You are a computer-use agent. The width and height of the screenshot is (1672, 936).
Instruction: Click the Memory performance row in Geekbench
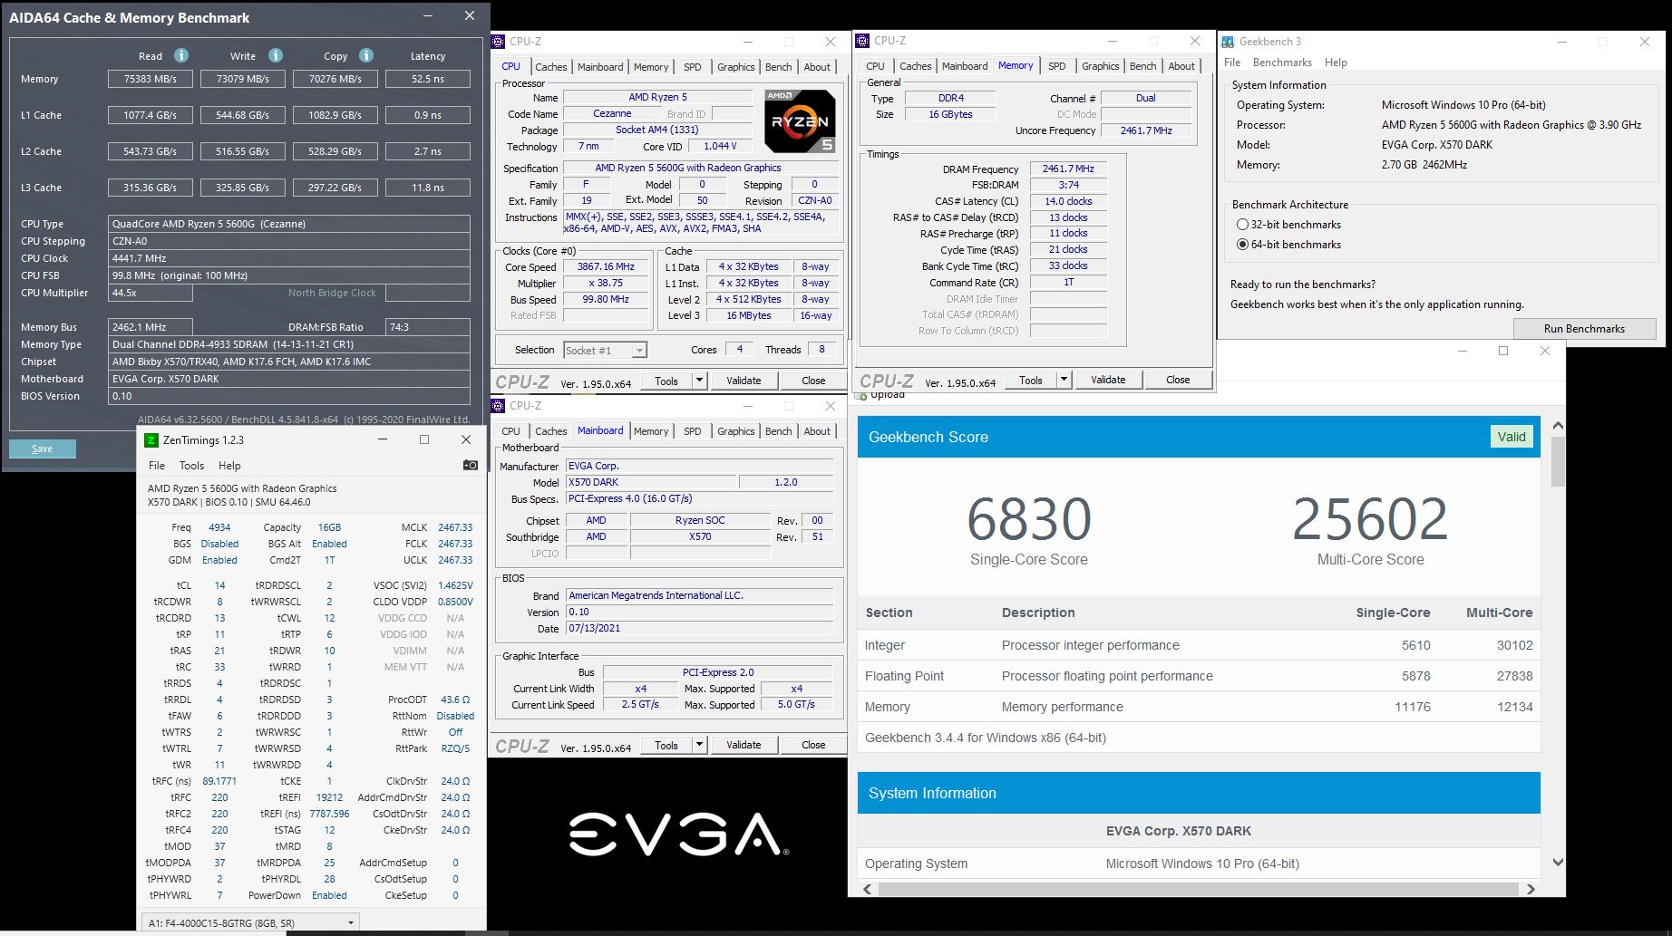coord(1199,707)
